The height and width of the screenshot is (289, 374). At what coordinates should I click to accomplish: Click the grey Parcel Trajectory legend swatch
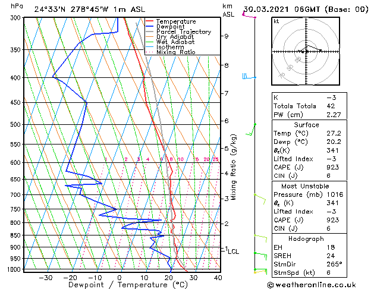point(150,32)
